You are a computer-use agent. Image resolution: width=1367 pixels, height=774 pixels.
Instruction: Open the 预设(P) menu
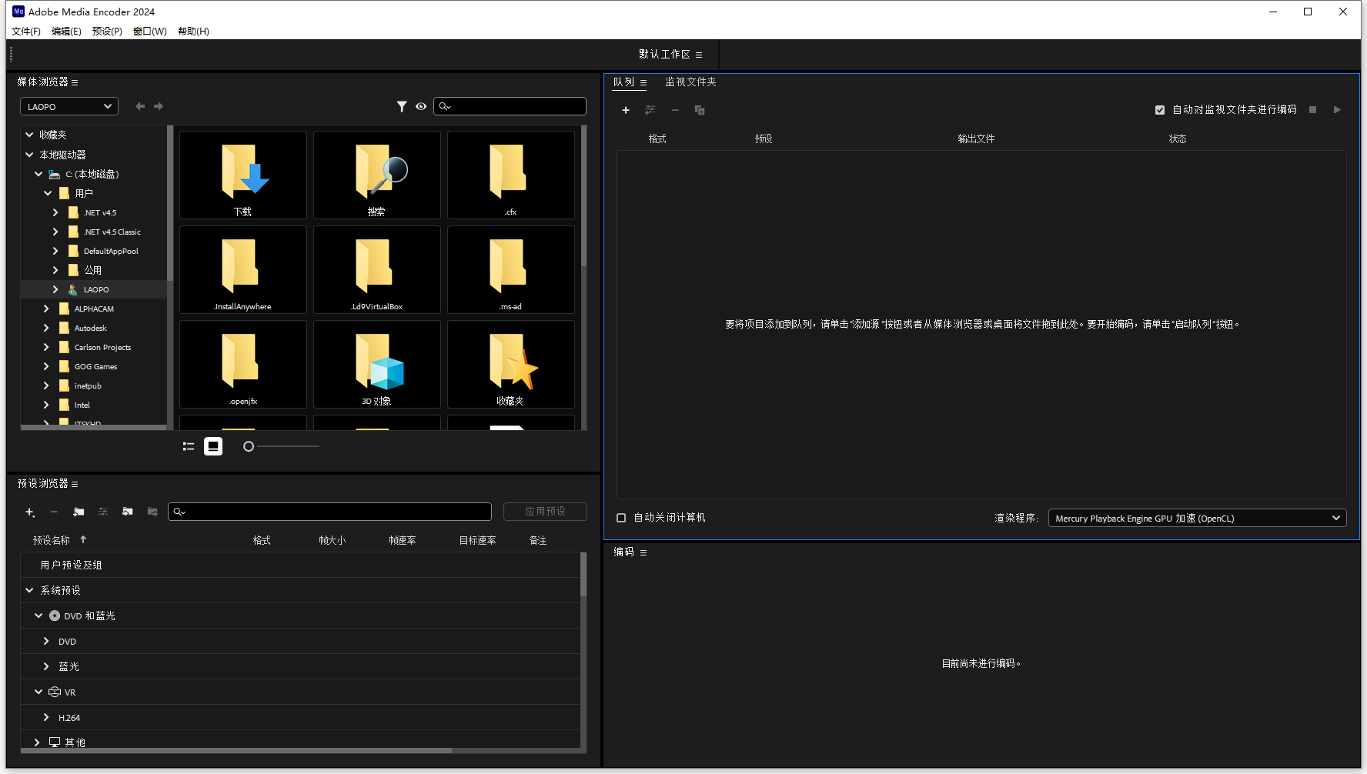107,31
